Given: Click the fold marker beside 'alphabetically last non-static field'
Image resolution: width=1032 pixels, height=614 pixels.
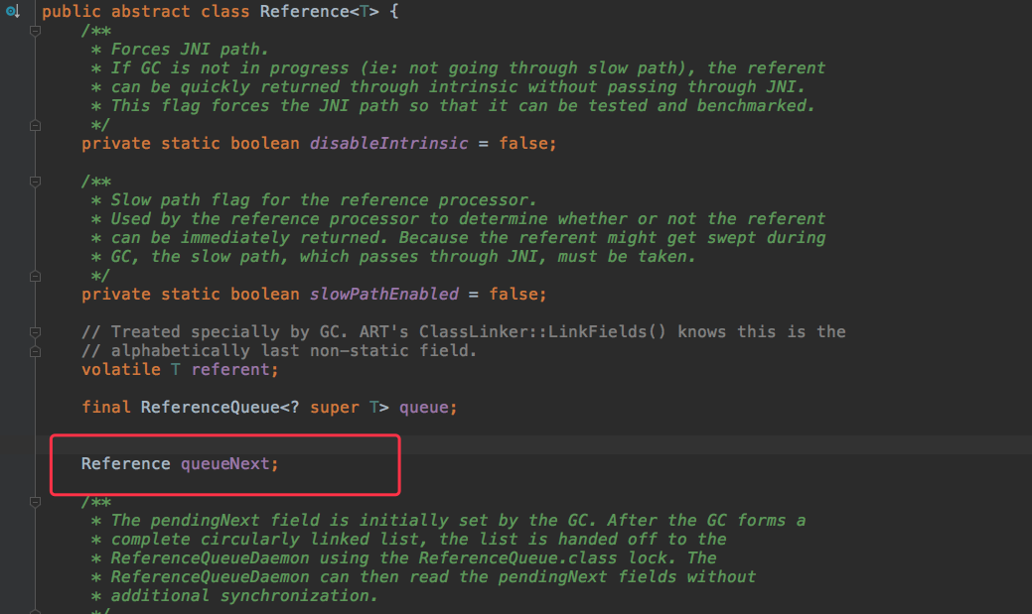Looking at the screenshot, I should click(x=36, y=351).
